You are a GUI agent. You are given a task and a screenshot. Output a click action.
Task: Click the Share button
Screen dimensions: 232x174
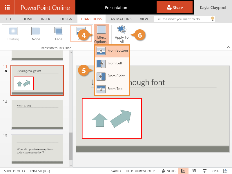174,8
